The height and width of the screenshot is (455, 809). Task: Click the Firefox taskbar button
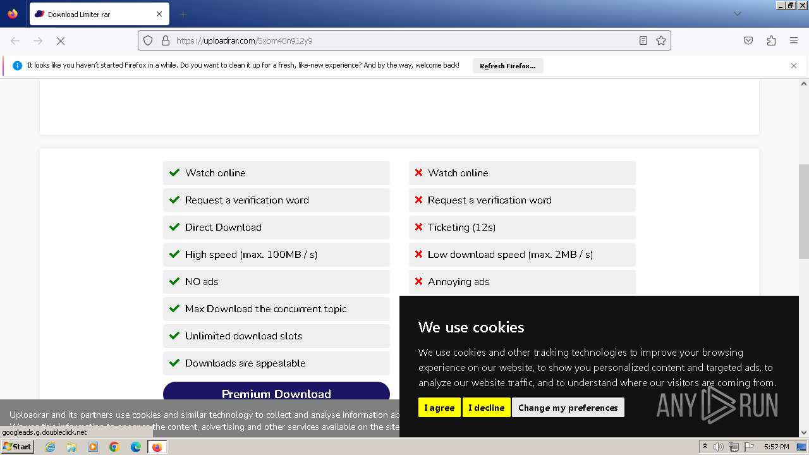[157, 447]
